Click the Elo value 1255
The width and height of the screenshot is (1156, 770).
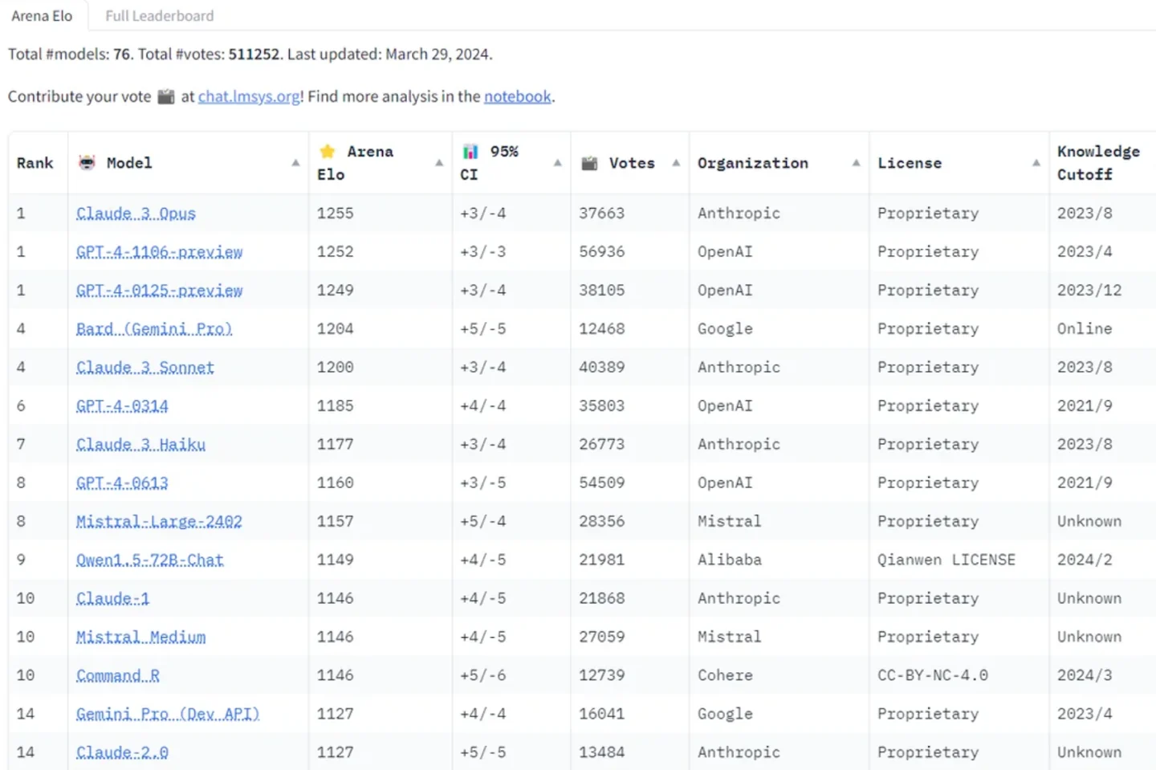pyautogui.click(x=335, y=214)
